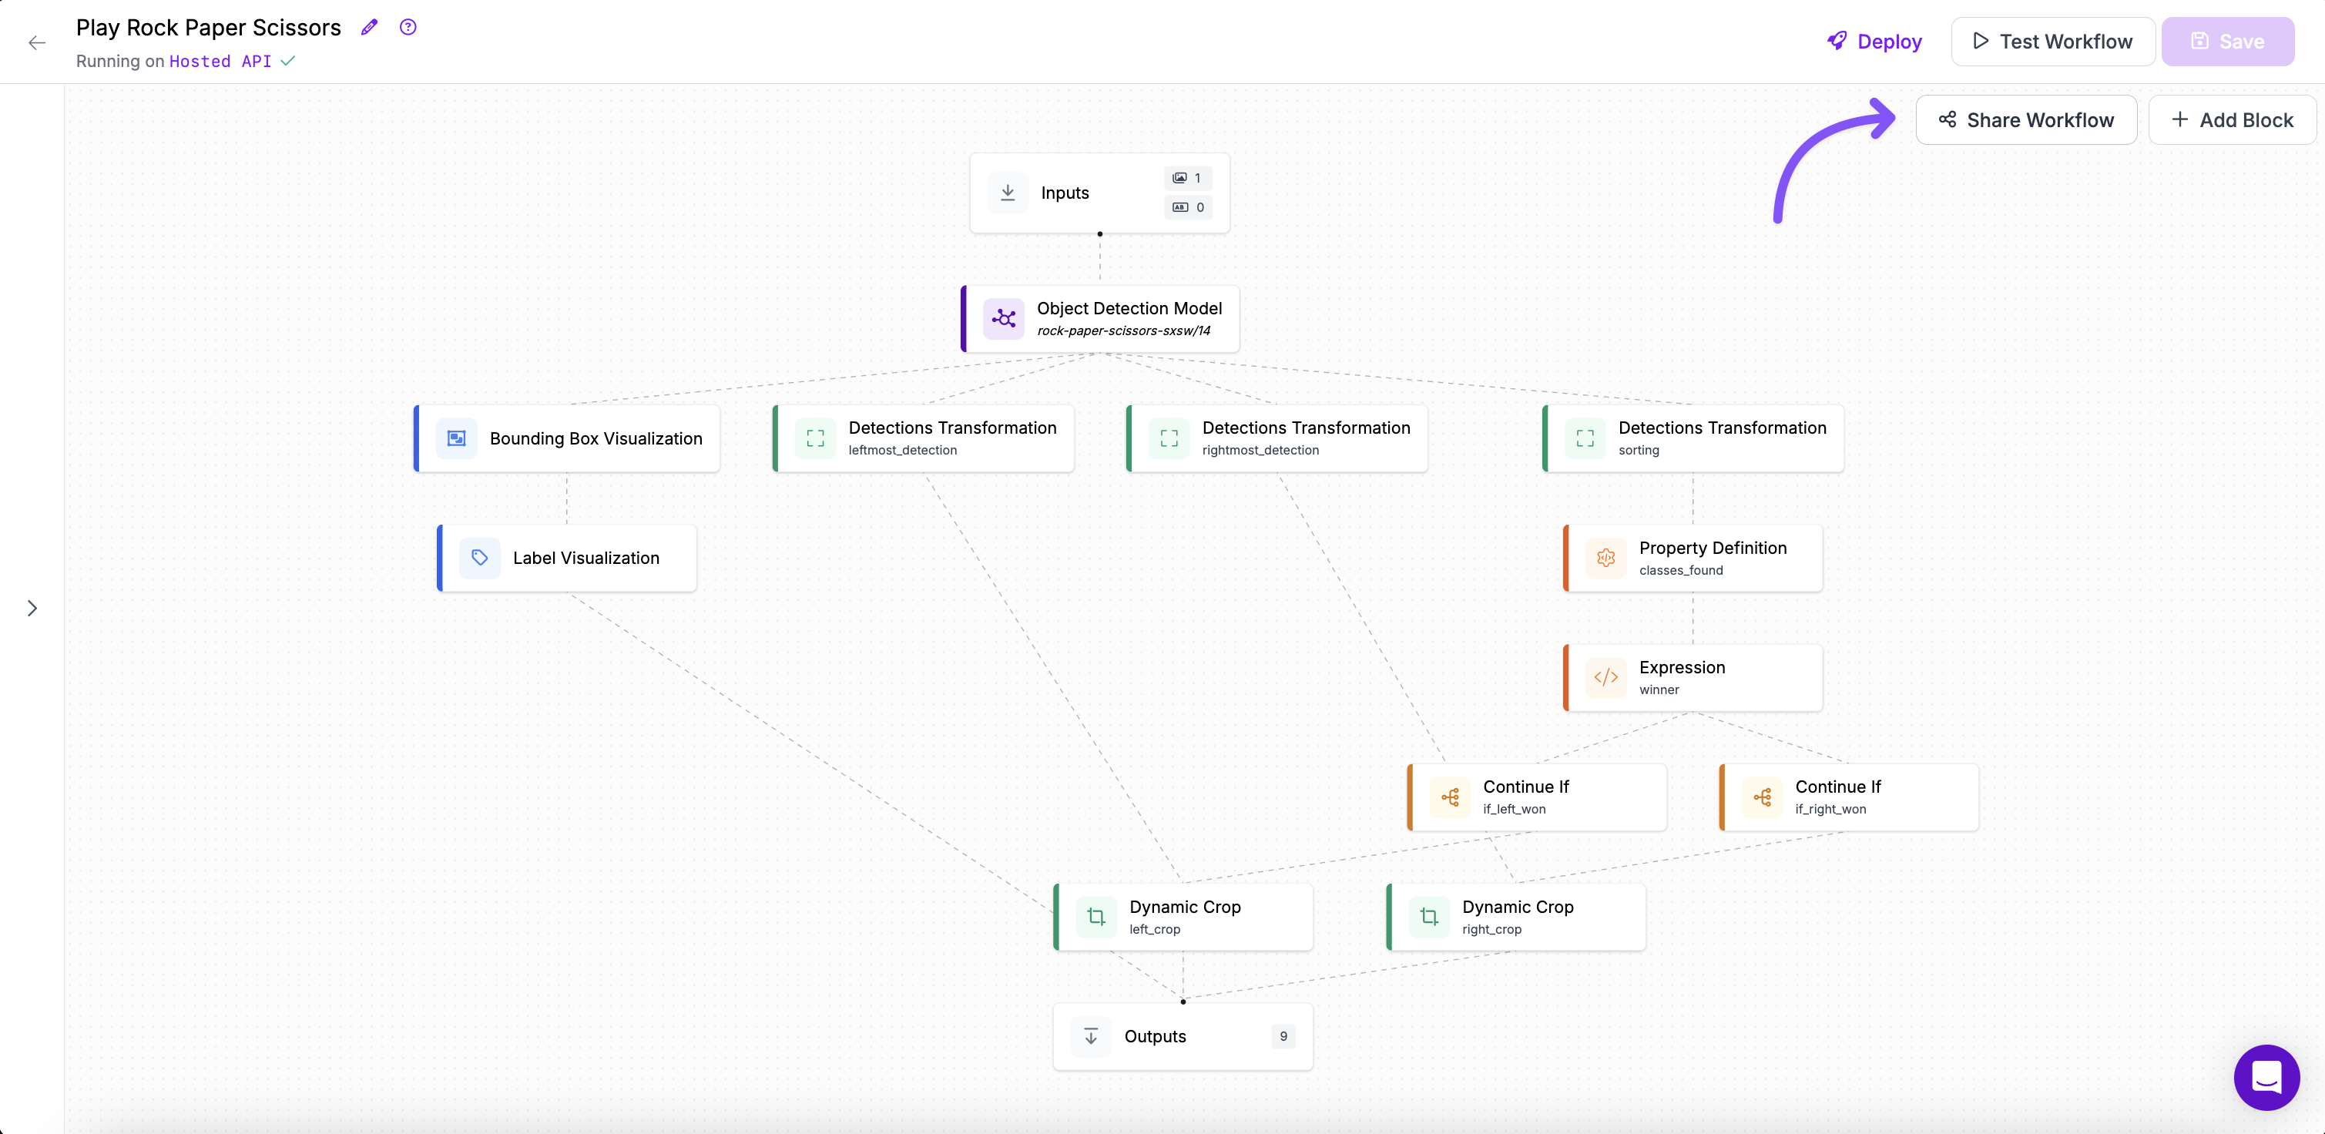
Task: Expand the left sidebar chevron
Action: (x=32, y=609)
